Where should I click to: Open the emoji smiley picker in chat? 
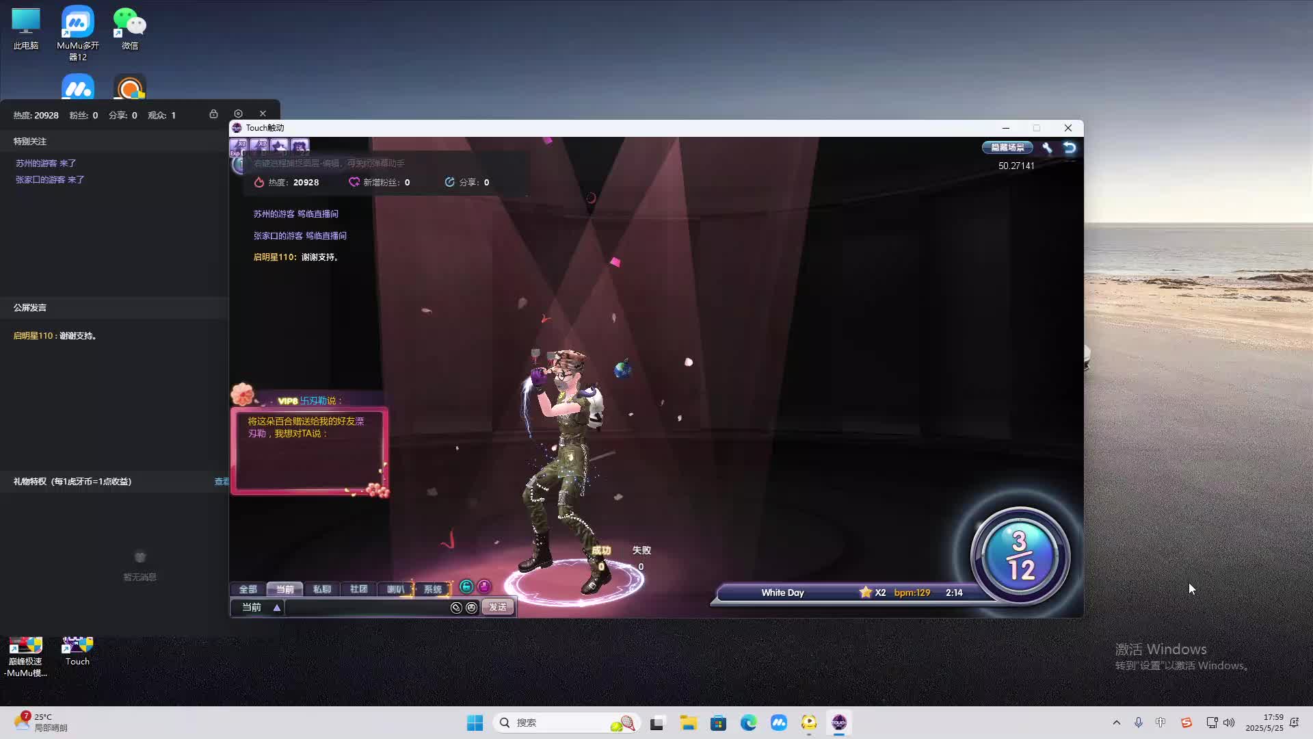[471, 608]
